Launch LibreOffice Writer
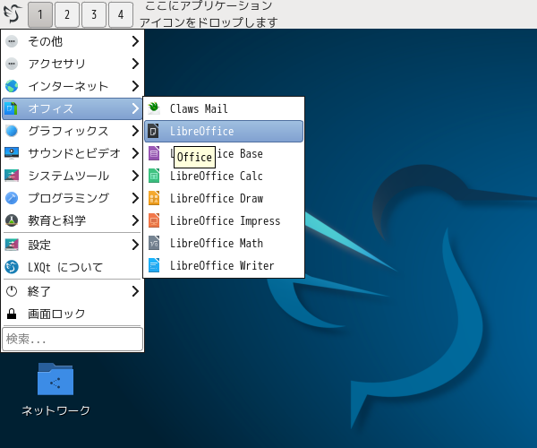This screenshot has width=537, height=448. (x=224, y=265)
